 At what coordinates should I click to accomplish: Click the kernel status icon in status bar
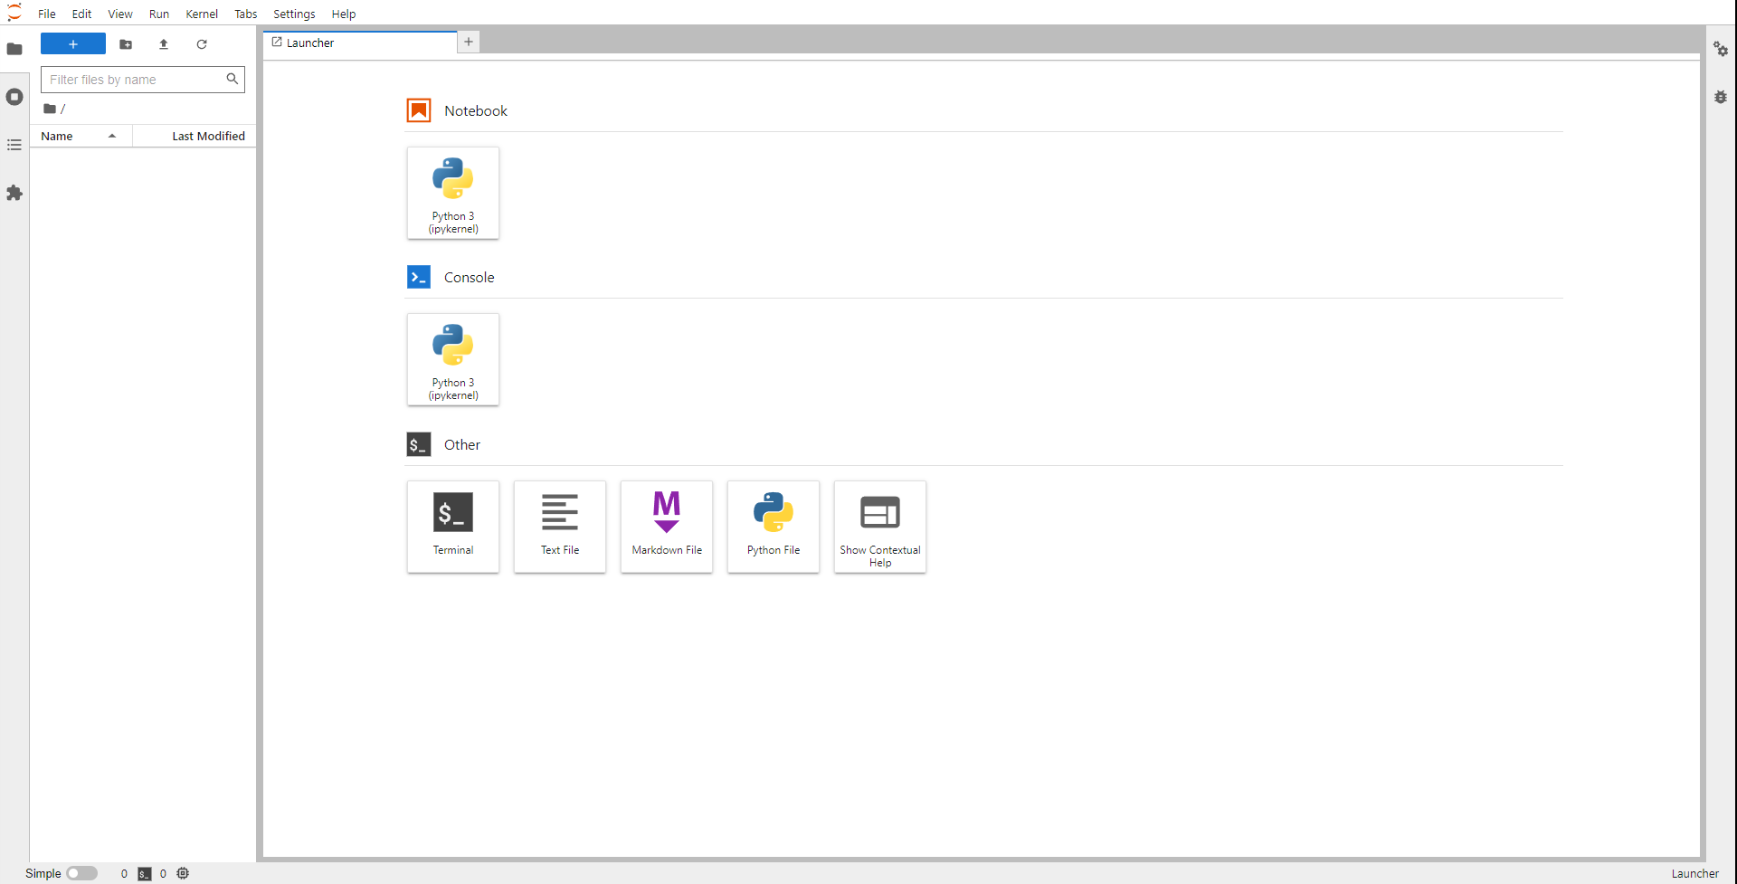(183, 873)
